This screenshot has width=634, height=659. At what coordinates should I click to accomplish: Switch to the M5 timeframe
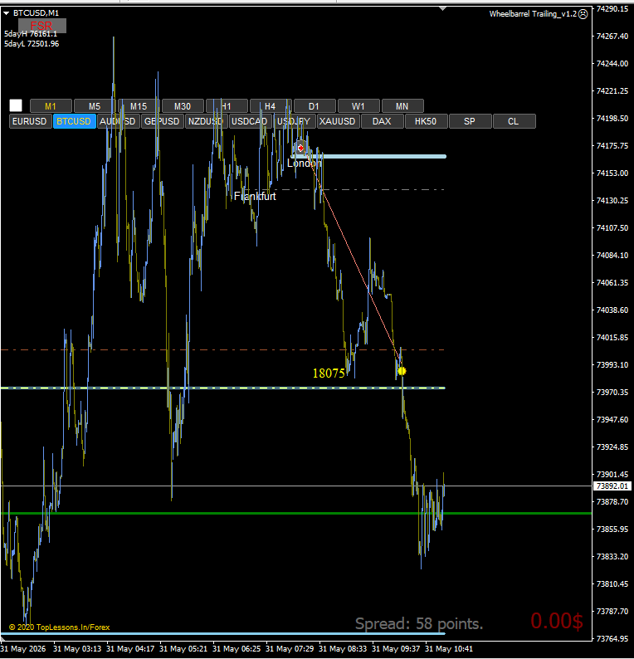(95, 106)
